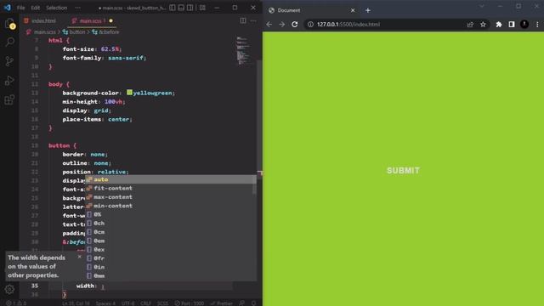Click the VS Code logo icon

8,8
